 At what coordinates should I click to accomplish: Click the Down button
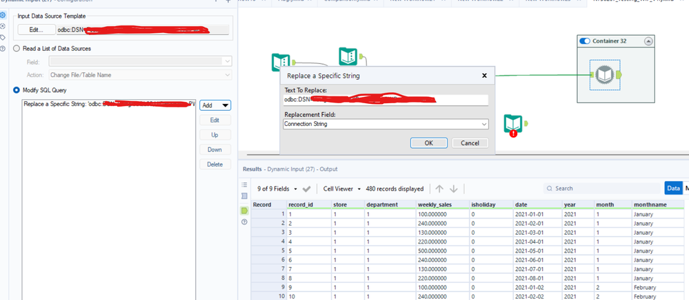[215, 149]
